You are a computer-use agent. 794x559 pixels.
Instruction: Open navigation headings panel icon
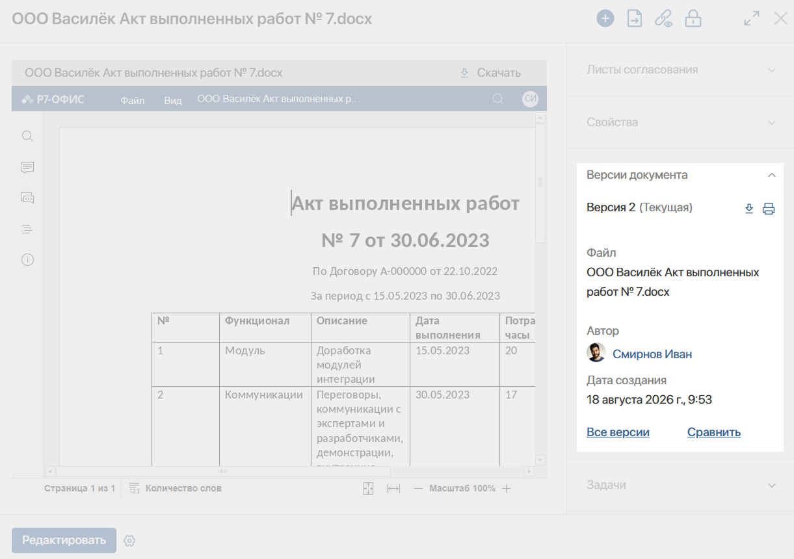27,229
